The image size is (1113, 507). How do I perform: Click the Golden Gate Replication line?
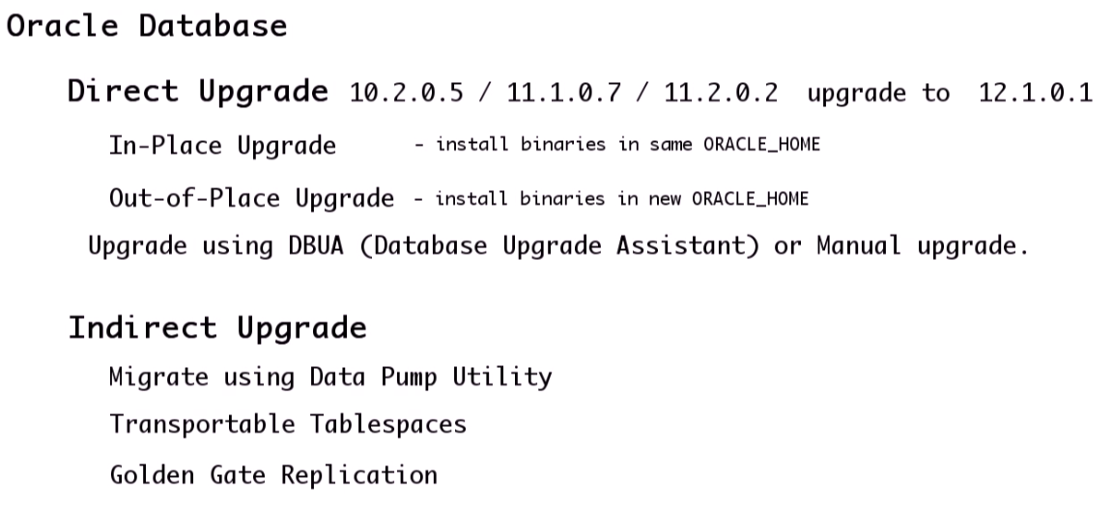(x=273, y=473)
